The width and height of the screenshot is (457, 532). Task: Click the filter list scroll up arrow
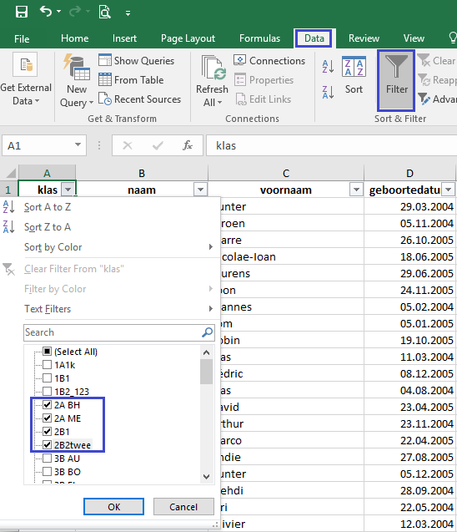click(206, 352)
